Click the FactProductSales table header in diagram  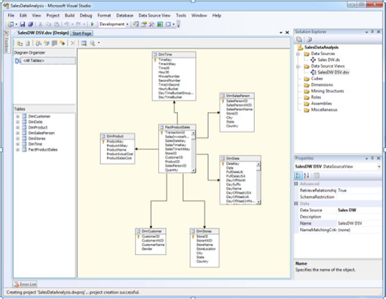click(x=177, y=127)
